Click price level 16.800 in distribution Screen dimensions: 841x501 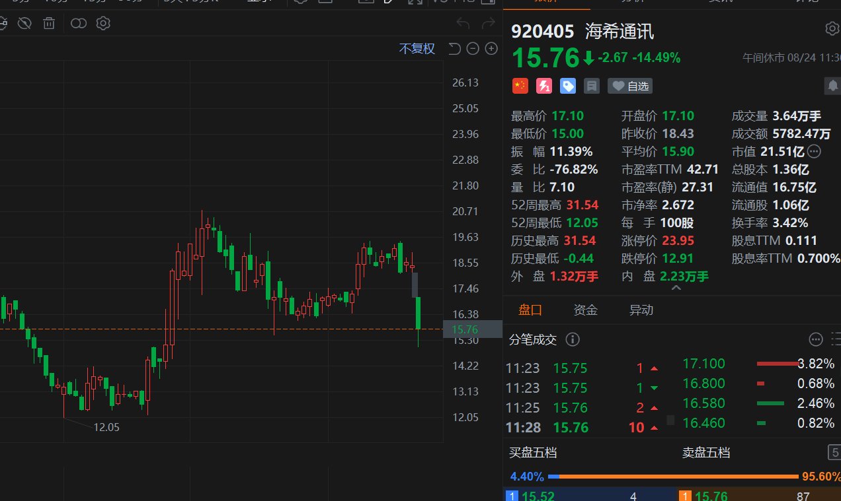coord(703,384)
